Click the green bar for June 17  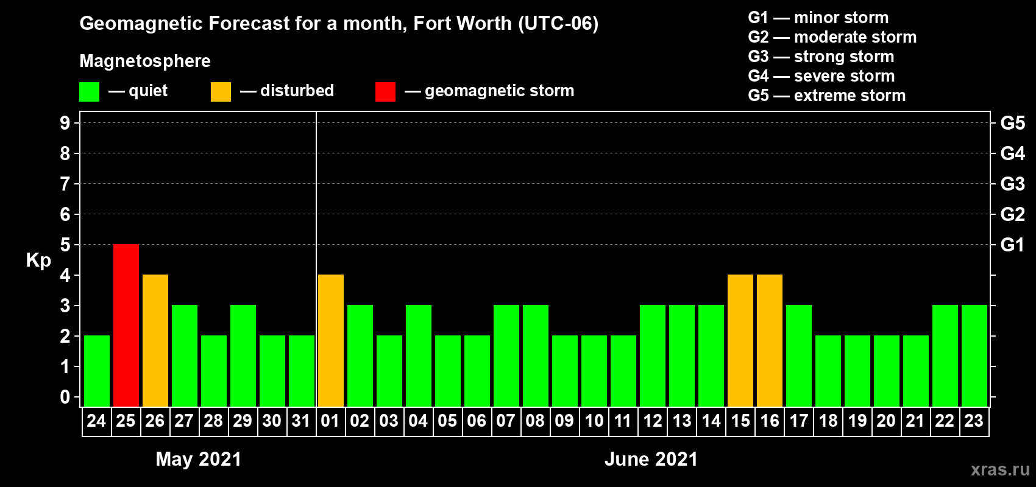pyautogui.click(x=799, y=356)
